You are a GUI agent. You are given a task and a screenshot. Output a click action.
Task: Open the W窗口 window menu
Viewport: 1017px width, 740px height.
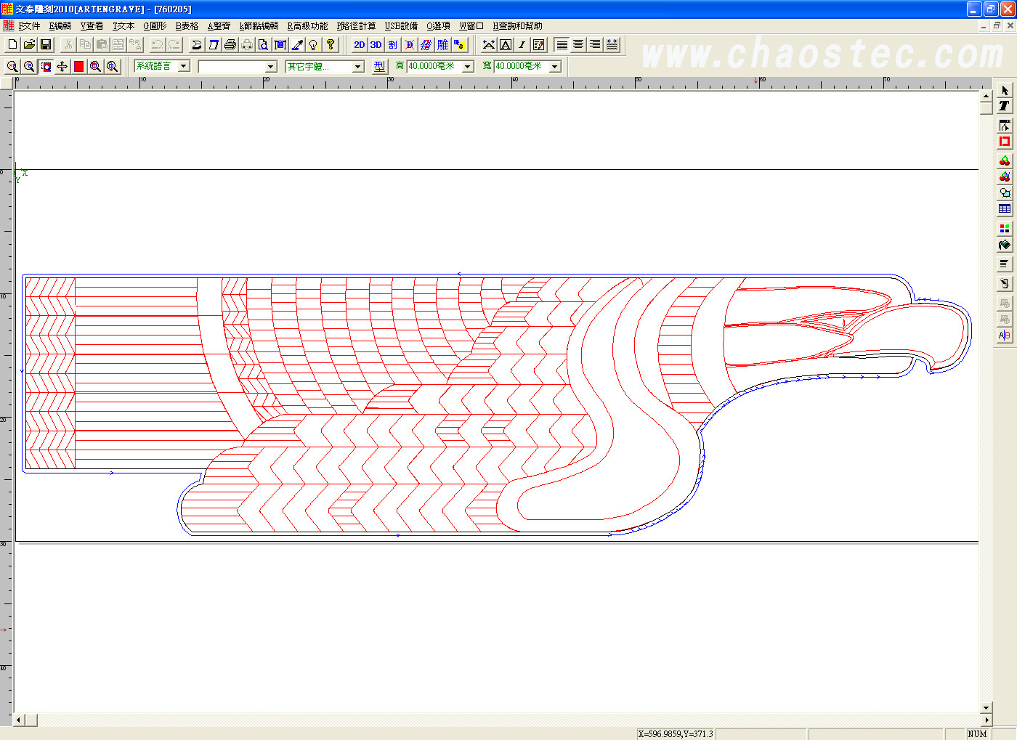point(471,26)
